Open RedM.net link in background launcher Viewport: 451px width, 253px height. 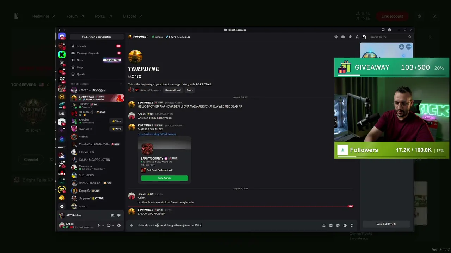44,16
